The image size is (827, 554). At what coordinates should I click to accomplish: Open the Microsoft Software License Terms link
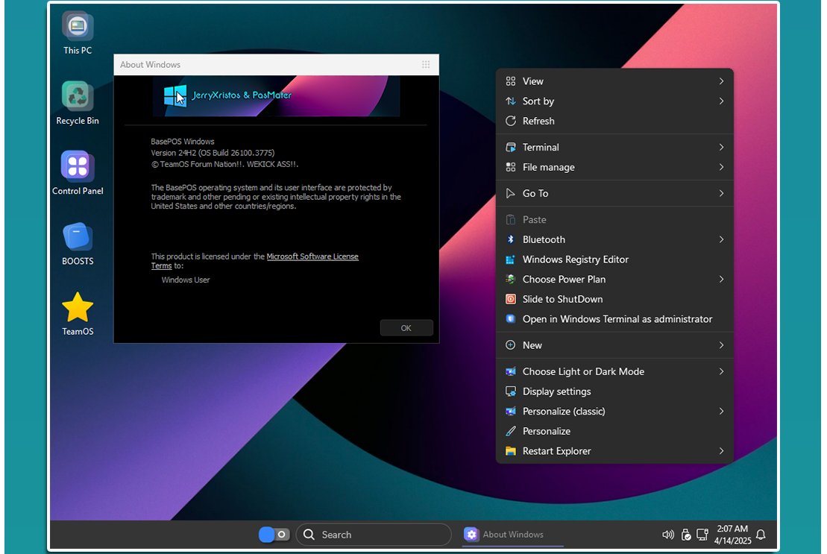312,256
